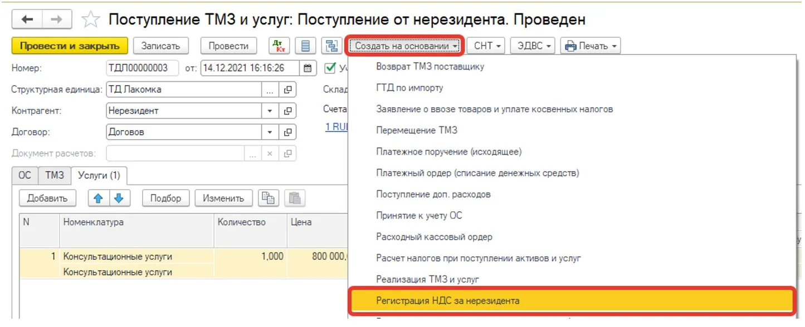Click the Номер field ТДЛ00000003
Screen dimensions: 805x327
[143, 68]
